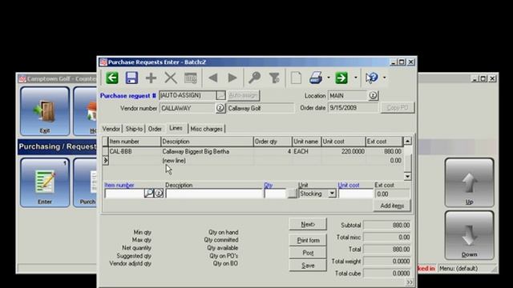Open the calendar/table toolbar icon
This screenshot has width=513, height=288.
(191, 78)
